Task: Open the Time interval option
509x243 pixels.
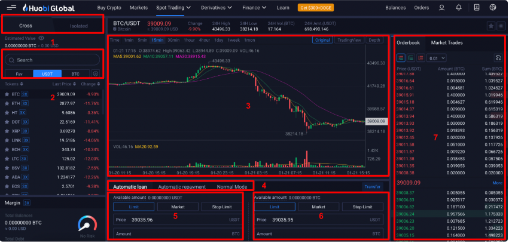Action: (x=115, y=40)
